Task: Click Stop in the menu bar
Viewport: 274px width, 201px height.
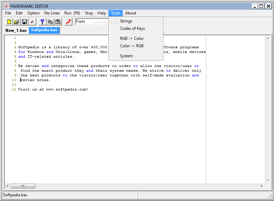Action: tap(89, 13)
